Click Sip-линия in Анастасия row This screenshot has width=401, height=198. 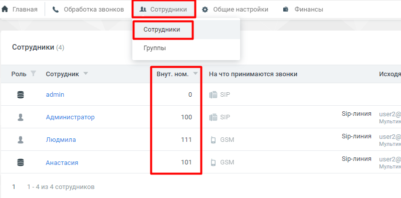(356, 159)
